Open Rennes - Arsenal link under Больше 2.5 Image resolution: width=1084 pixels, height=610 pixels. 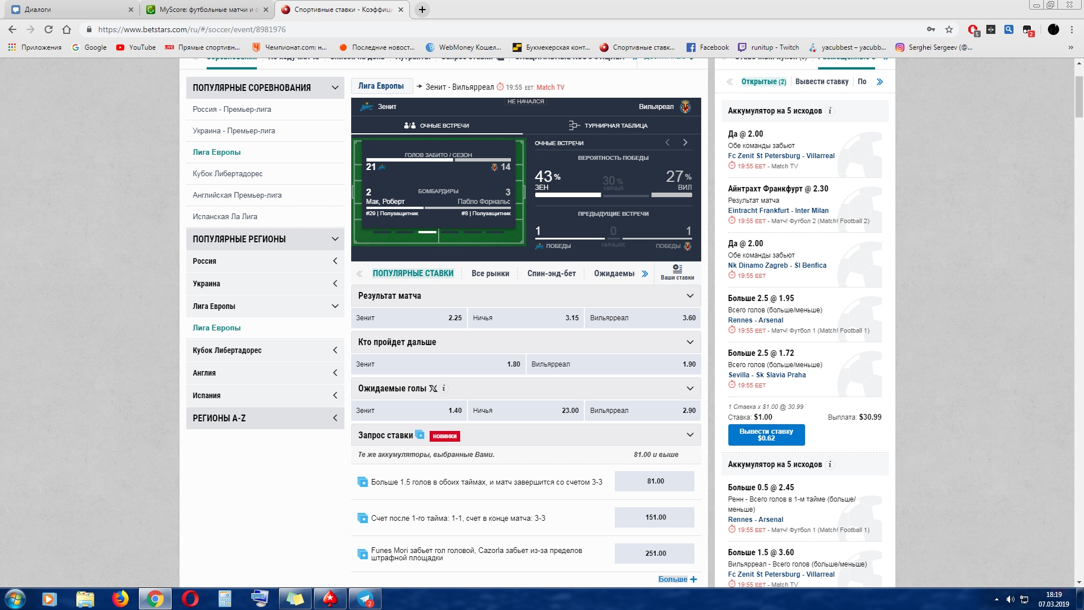(x=755, y=320)
